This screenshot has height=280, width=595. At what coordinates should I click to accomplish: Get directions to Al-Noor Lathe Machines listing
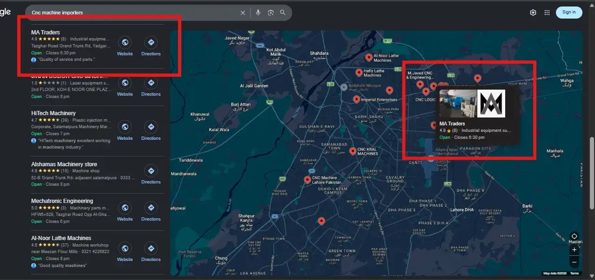coord(151,248)
